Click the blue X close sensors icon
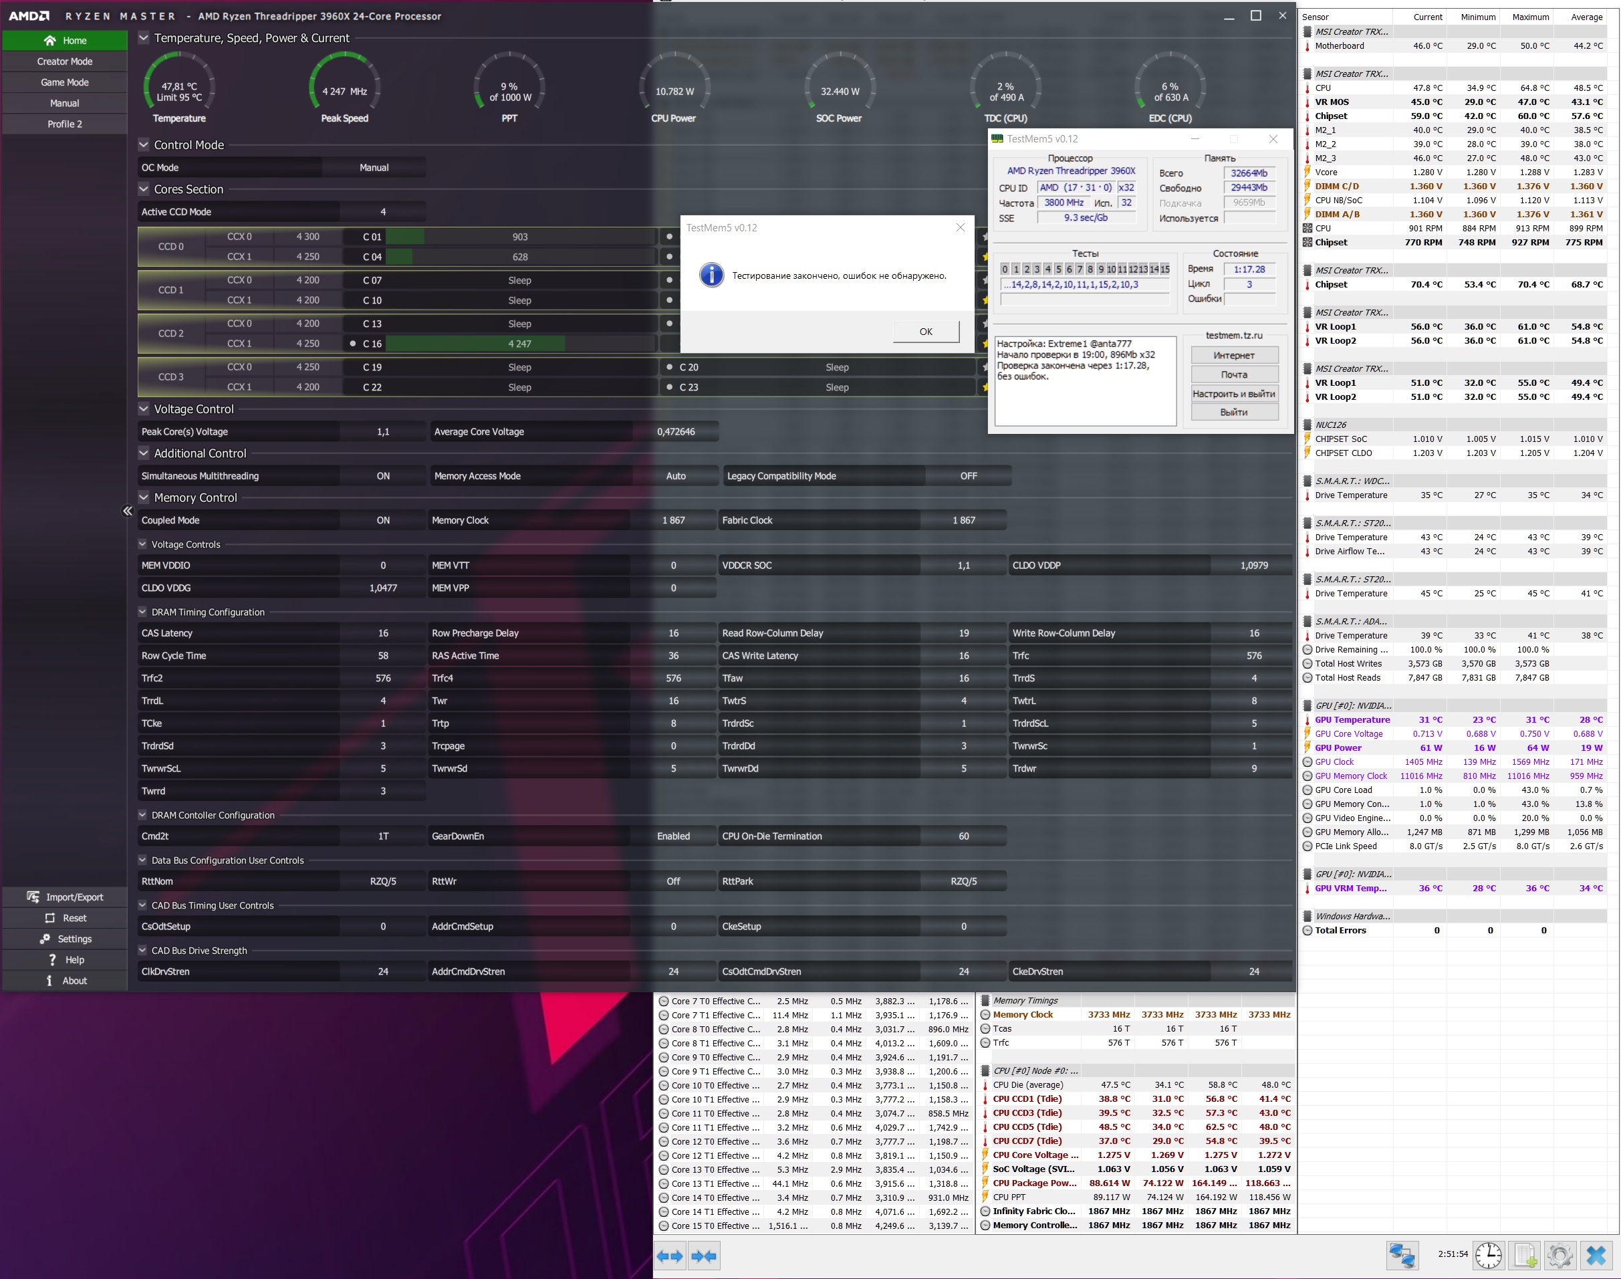Screen dimensions: 1621x1279 [1596, 1255]
